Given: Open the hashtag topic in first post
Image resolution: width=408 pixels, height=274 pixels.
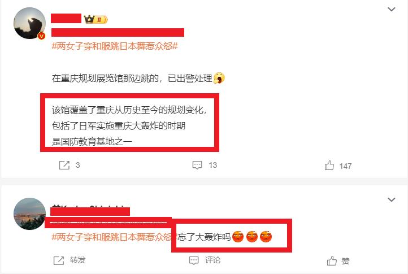Looking at the screenshot, I should click(x=115, y=46).
